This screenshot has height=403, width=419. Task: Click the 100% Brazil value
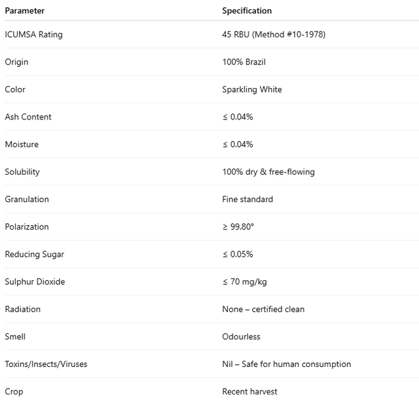coord(245,62)
